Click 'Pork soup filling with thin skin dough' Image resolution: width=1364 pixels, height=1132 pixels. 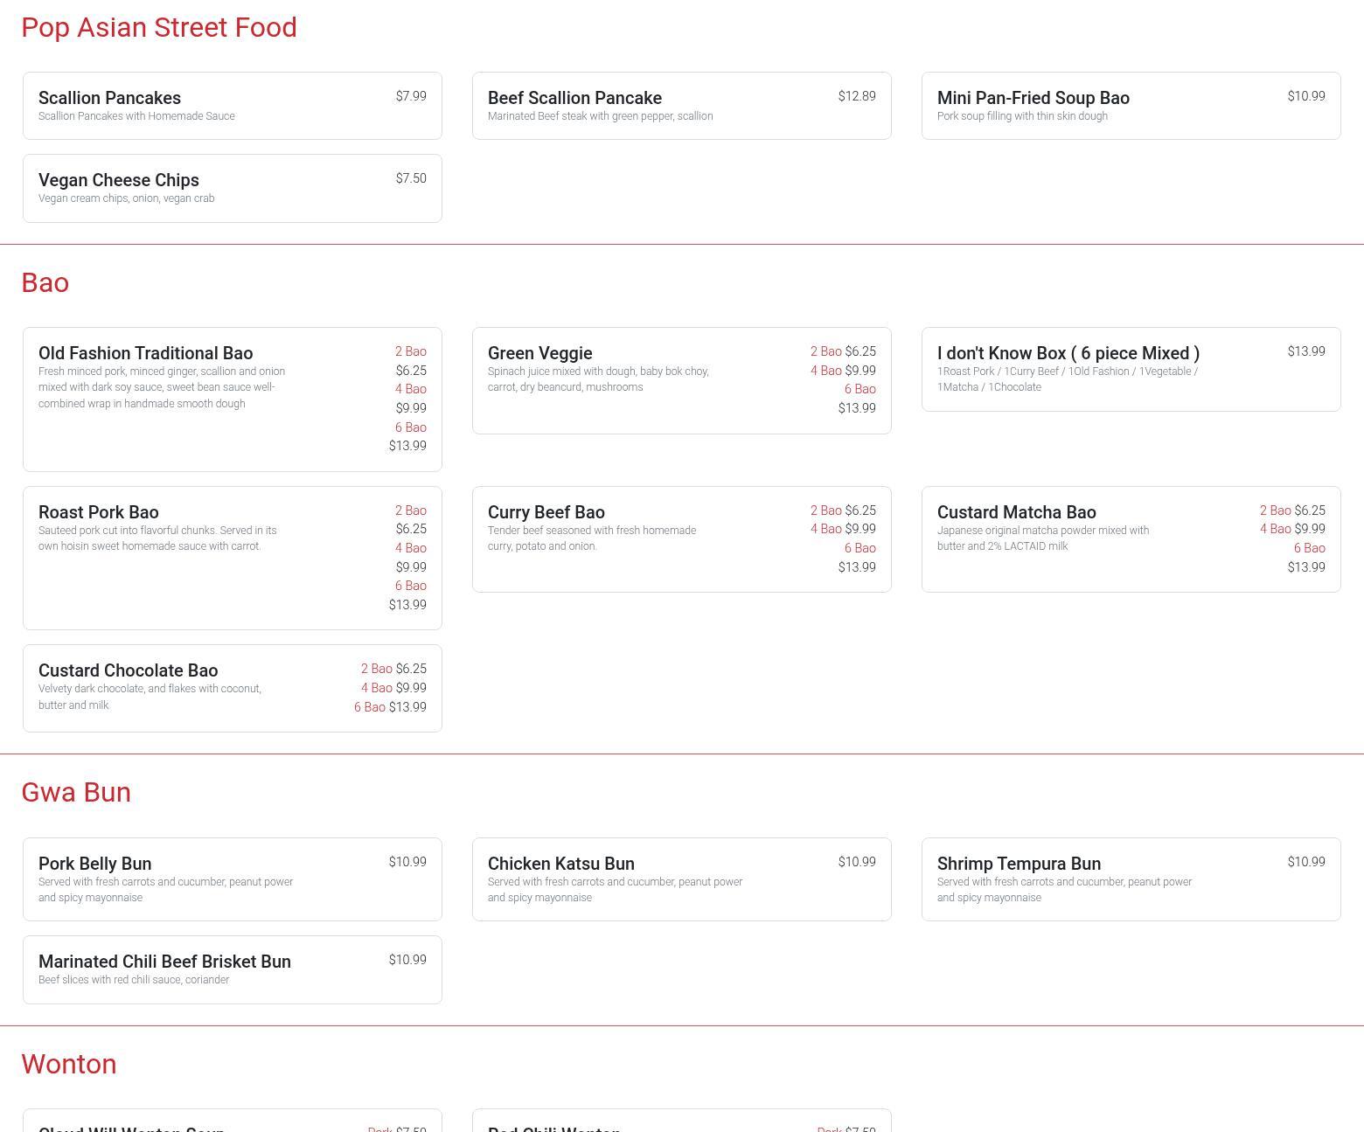[1022, 116]
